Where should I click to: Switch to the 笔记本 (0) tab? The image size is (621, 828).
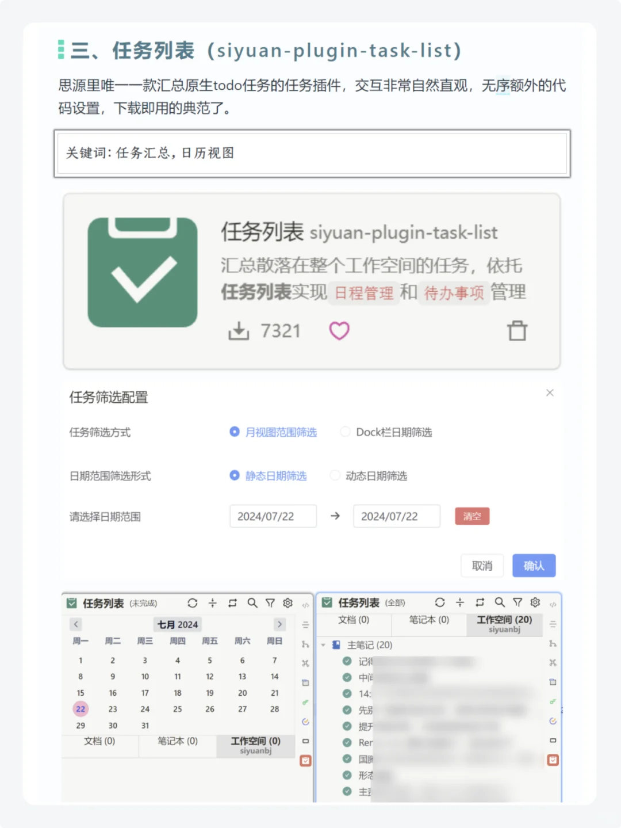coord(177,742)
